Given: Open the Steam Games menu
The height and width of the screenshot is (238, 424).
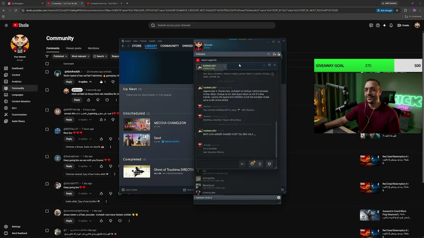Looking at the screenshot, I should 152,41.
